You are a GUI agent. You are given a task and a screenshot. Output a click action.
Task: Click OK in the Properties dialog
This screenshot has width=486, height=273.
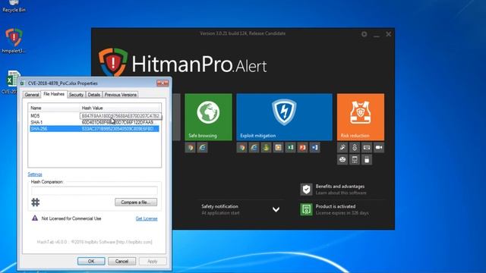pyautogui.click(x=91, y=261)
